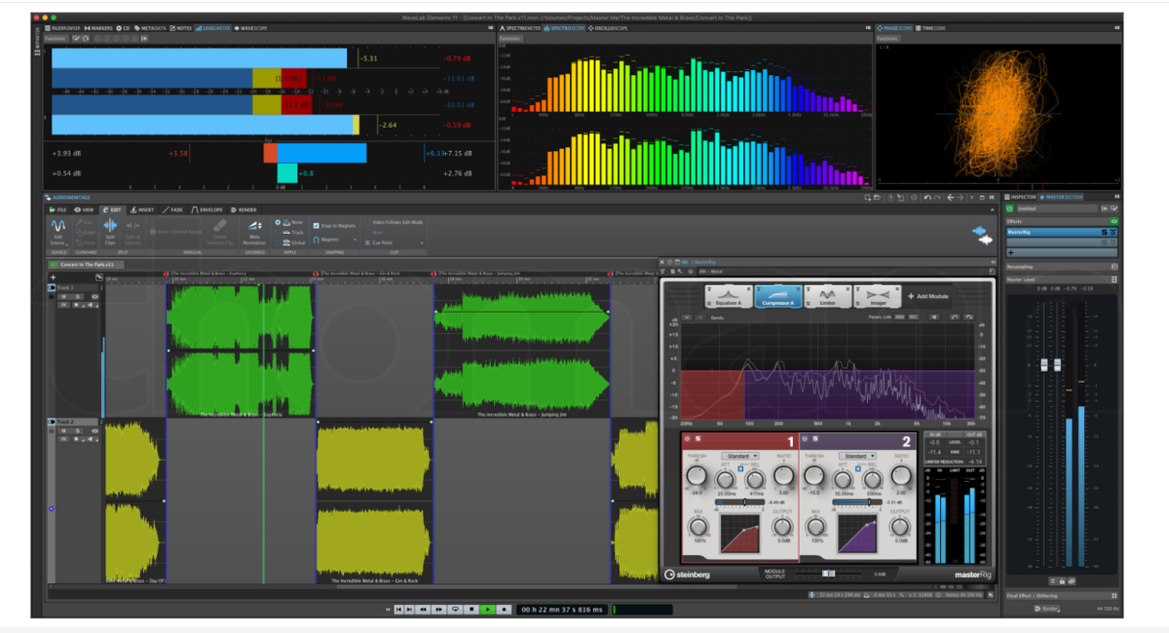
Task: Expand the Final Effect / Dithering section
Action: tap(1062, 596)
